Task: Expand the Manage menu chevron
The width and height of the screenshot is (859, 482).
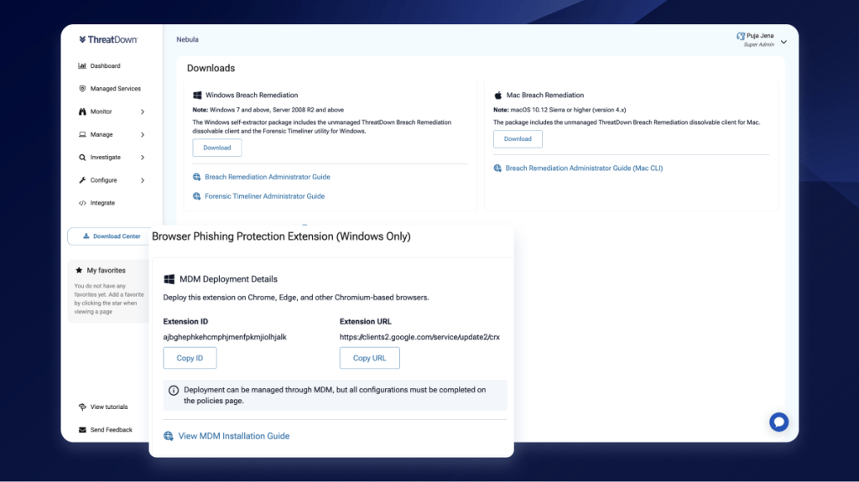Action: pyautogui.click(x=143, y=135)
